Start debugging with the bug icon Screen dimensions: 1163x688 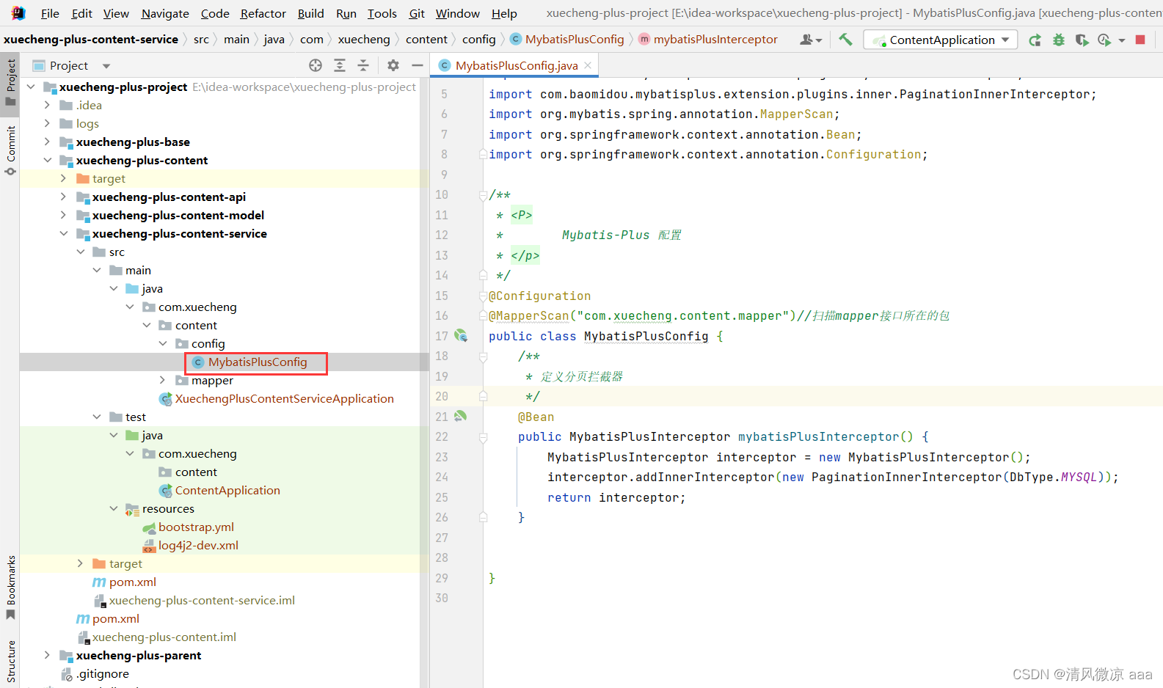click(x=1058, y=40)
